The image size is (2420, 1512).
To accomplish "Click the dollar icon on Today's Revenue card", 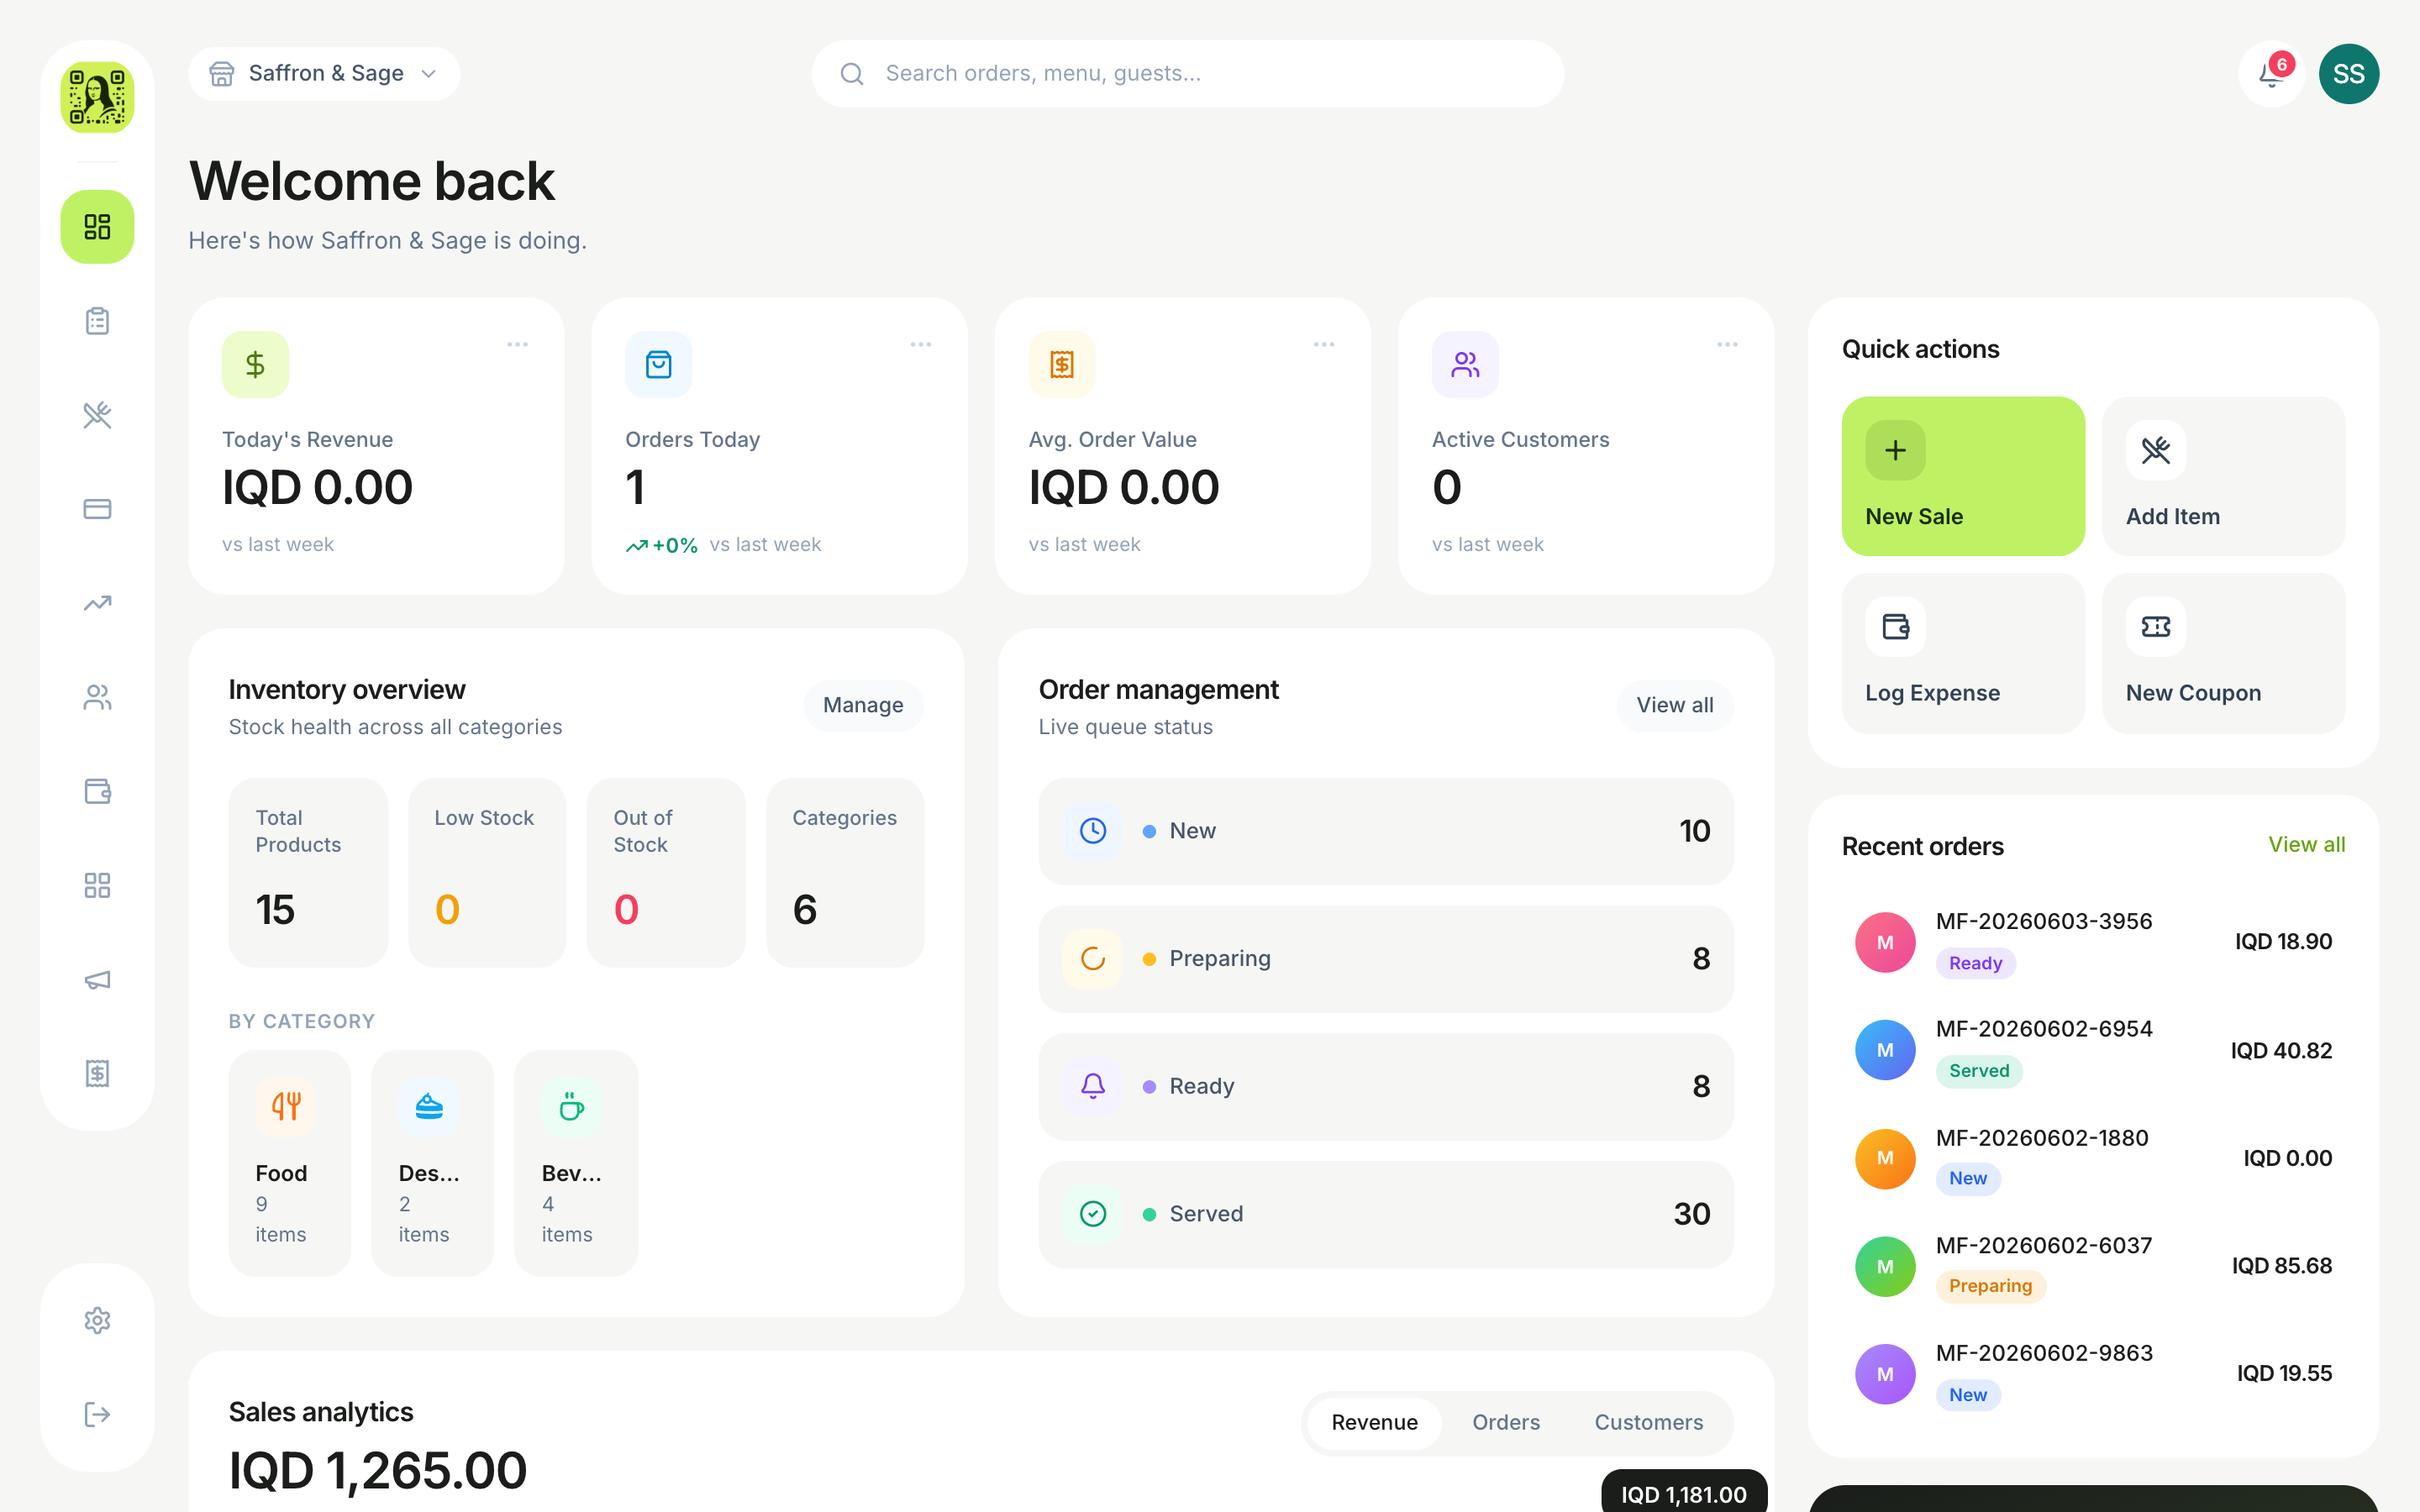I will coord(255,365).
